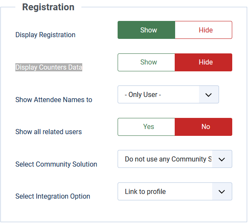Click the chevron arrow beside Only User
Viewport: 248px width, 223px height.
click(208, 95)
